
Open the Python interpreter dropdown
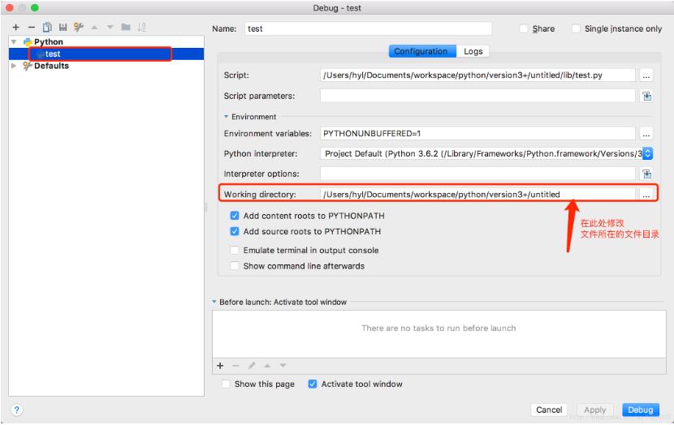pyautogui.click(x=647, y=153)
